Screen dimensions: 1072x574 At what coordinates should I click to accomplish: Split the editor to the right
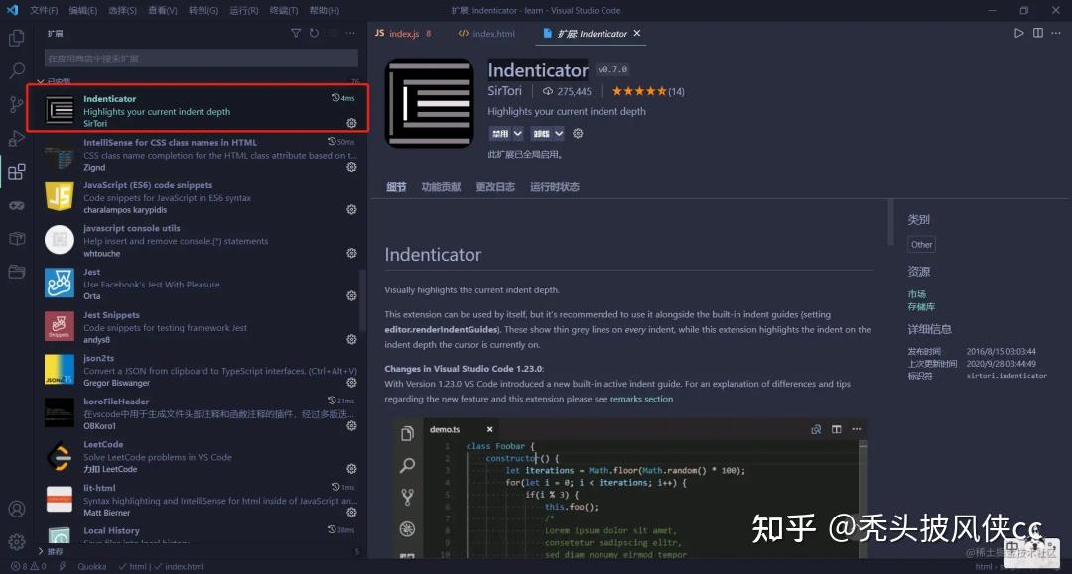pyautogui.click(x=1038, y=33)
